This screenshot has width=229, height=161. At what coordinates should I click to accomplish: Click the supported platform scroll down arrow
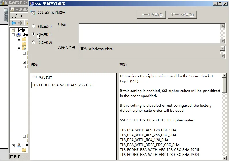click(x=223, y=56)
